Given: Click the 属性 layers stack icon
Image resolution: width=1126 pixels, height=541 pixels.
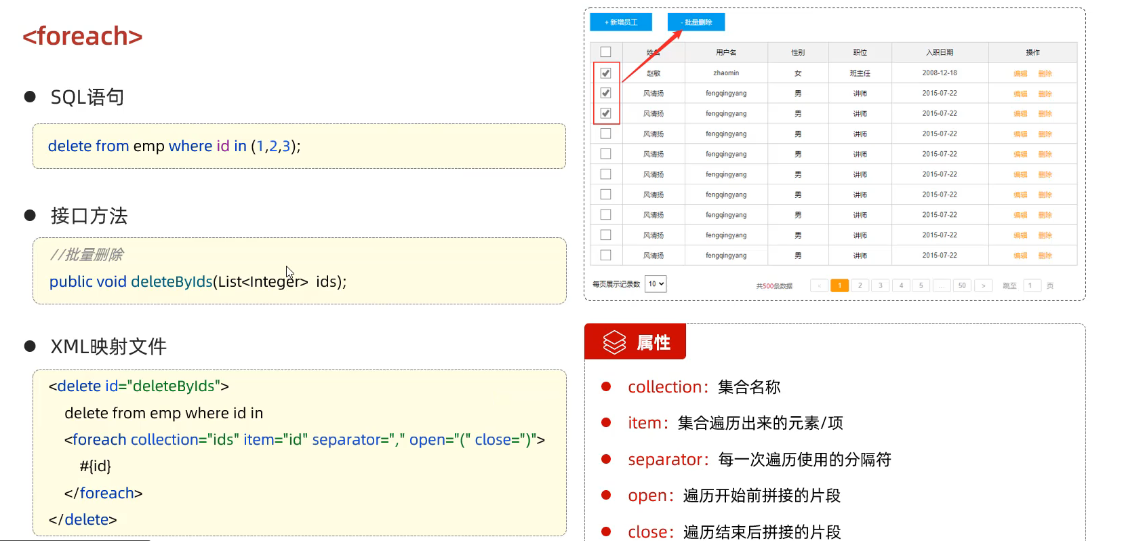Looking at the screenshot, I should pos(614,342).
